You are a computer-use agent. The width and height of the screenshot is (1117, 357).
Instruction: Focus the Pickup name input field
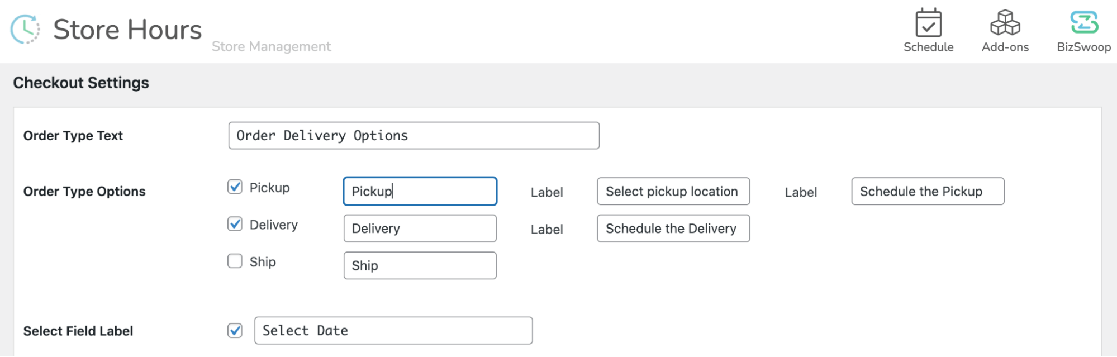point(420,191)
